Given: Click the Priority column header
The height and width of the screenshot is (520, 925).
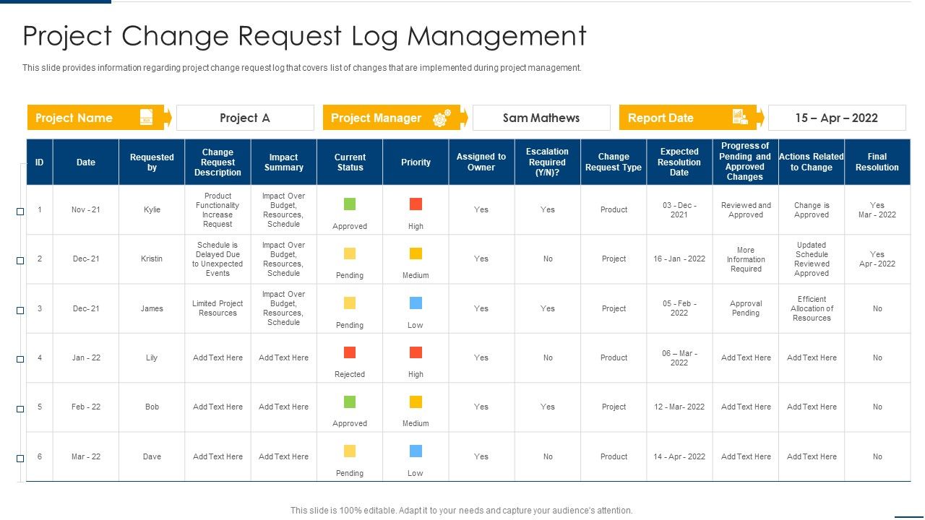Looking at the screenshot, I should pos(416,162).
